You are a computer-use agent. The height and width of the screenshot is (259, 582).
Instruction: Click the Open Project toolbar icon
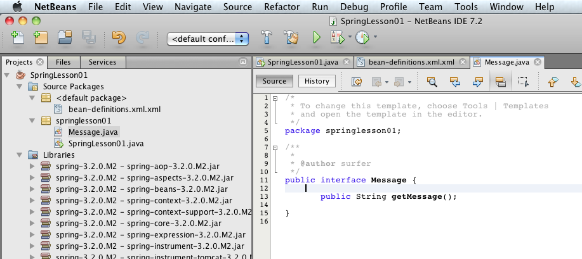click(x=65, y=37)
